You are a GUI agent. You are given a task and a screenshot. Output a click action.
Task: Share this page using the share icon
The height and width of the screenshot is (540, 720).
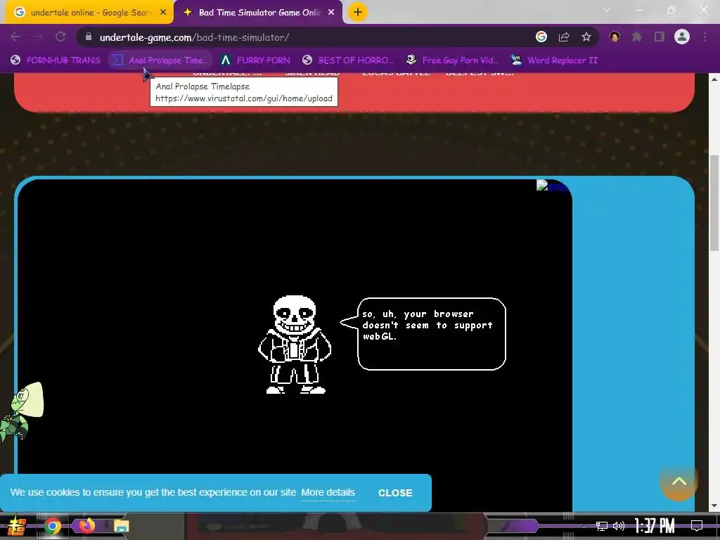pyautogui.click(x=564, y=37)
